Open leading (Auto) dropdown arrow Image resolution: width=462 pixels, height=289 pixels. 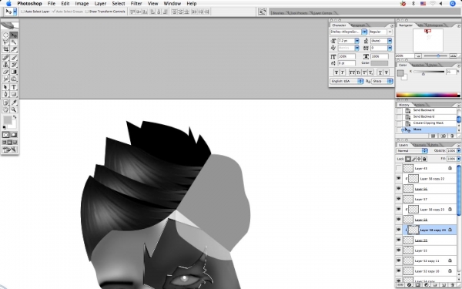click(390, 41)
